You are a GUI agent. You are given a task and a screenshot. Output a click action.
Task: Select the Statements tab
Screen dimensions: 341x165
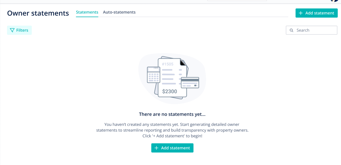[87, 12]
